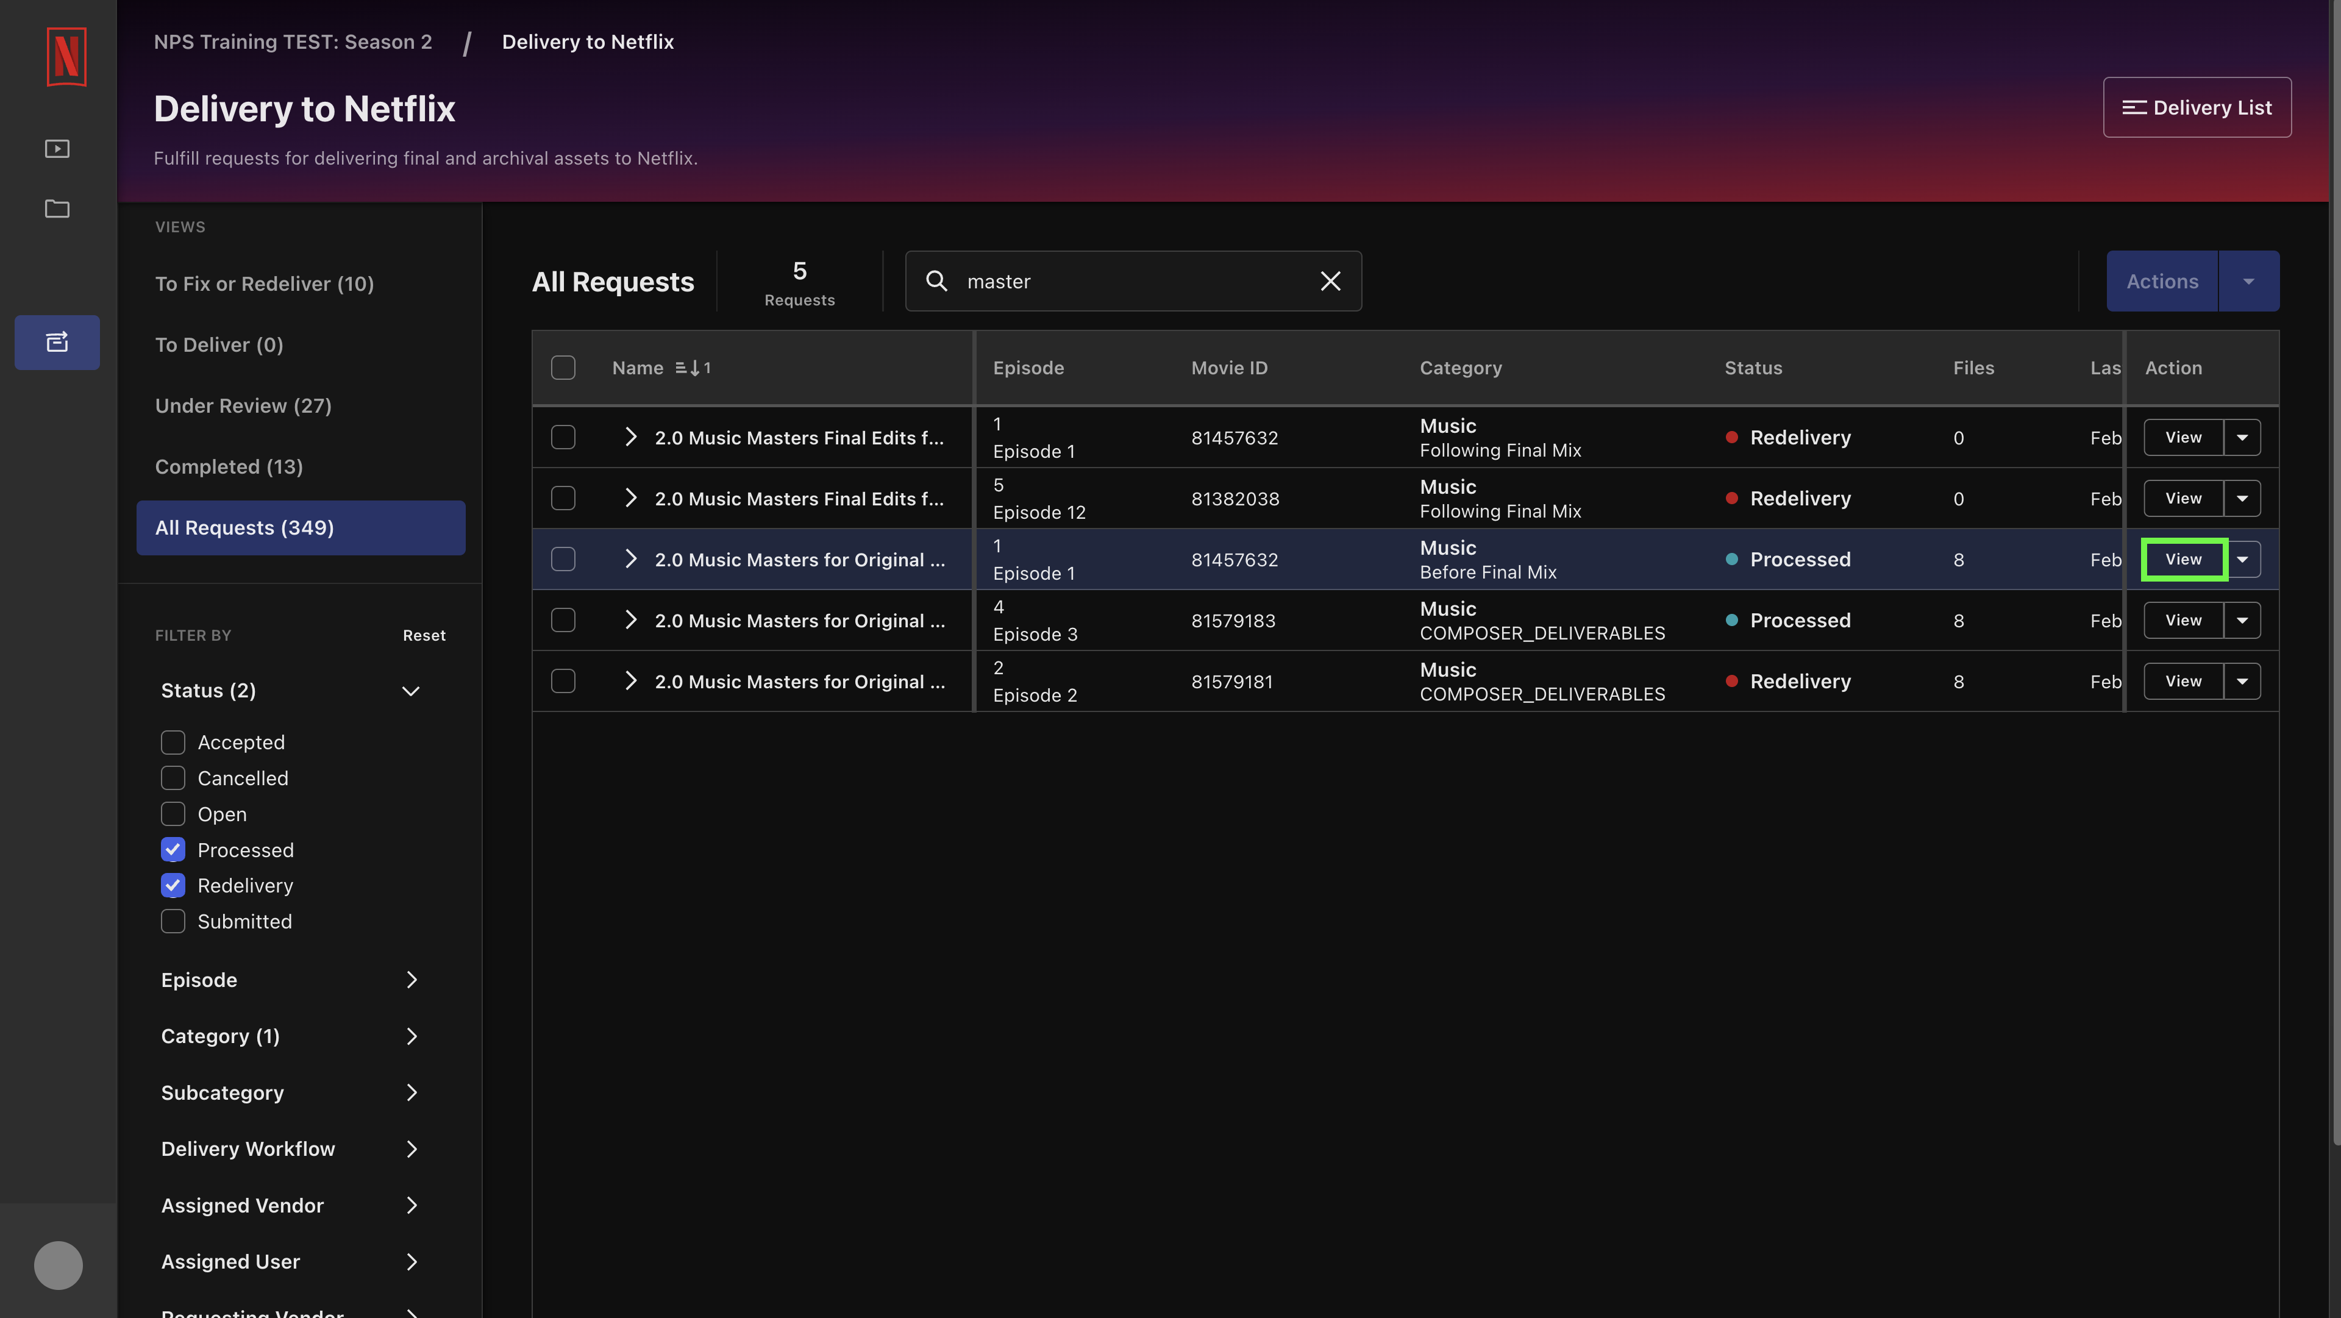Open the video player sidebar icon

coord(57,148)
